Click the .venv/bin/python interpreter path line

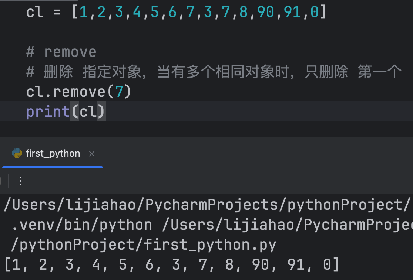point(212,225)
